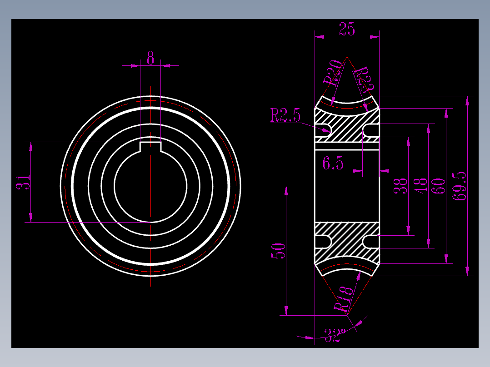Click the 31 dimension label
Viewport: 490px width, 367px height.
[x=23, y=183]
